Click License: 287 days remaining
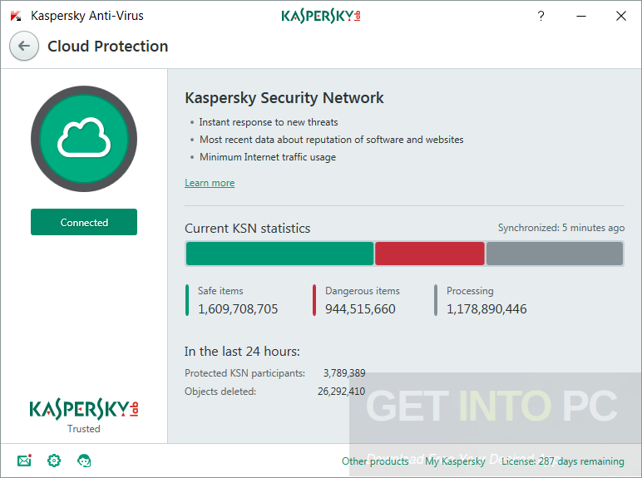The image size is (642, 478). 562,461
